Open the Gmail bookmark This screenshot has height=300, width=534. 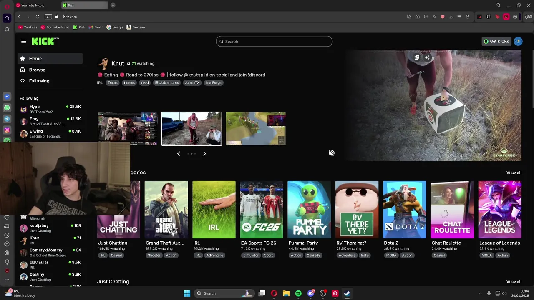96,27
